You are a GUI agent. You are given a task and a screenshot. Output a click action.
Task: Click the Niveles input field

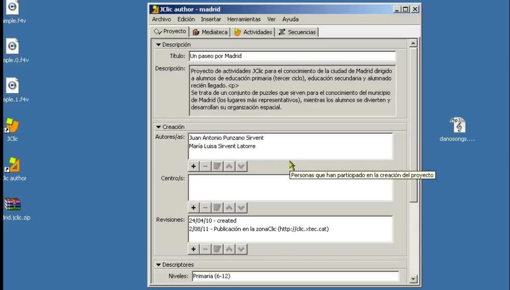coord(295,276)
